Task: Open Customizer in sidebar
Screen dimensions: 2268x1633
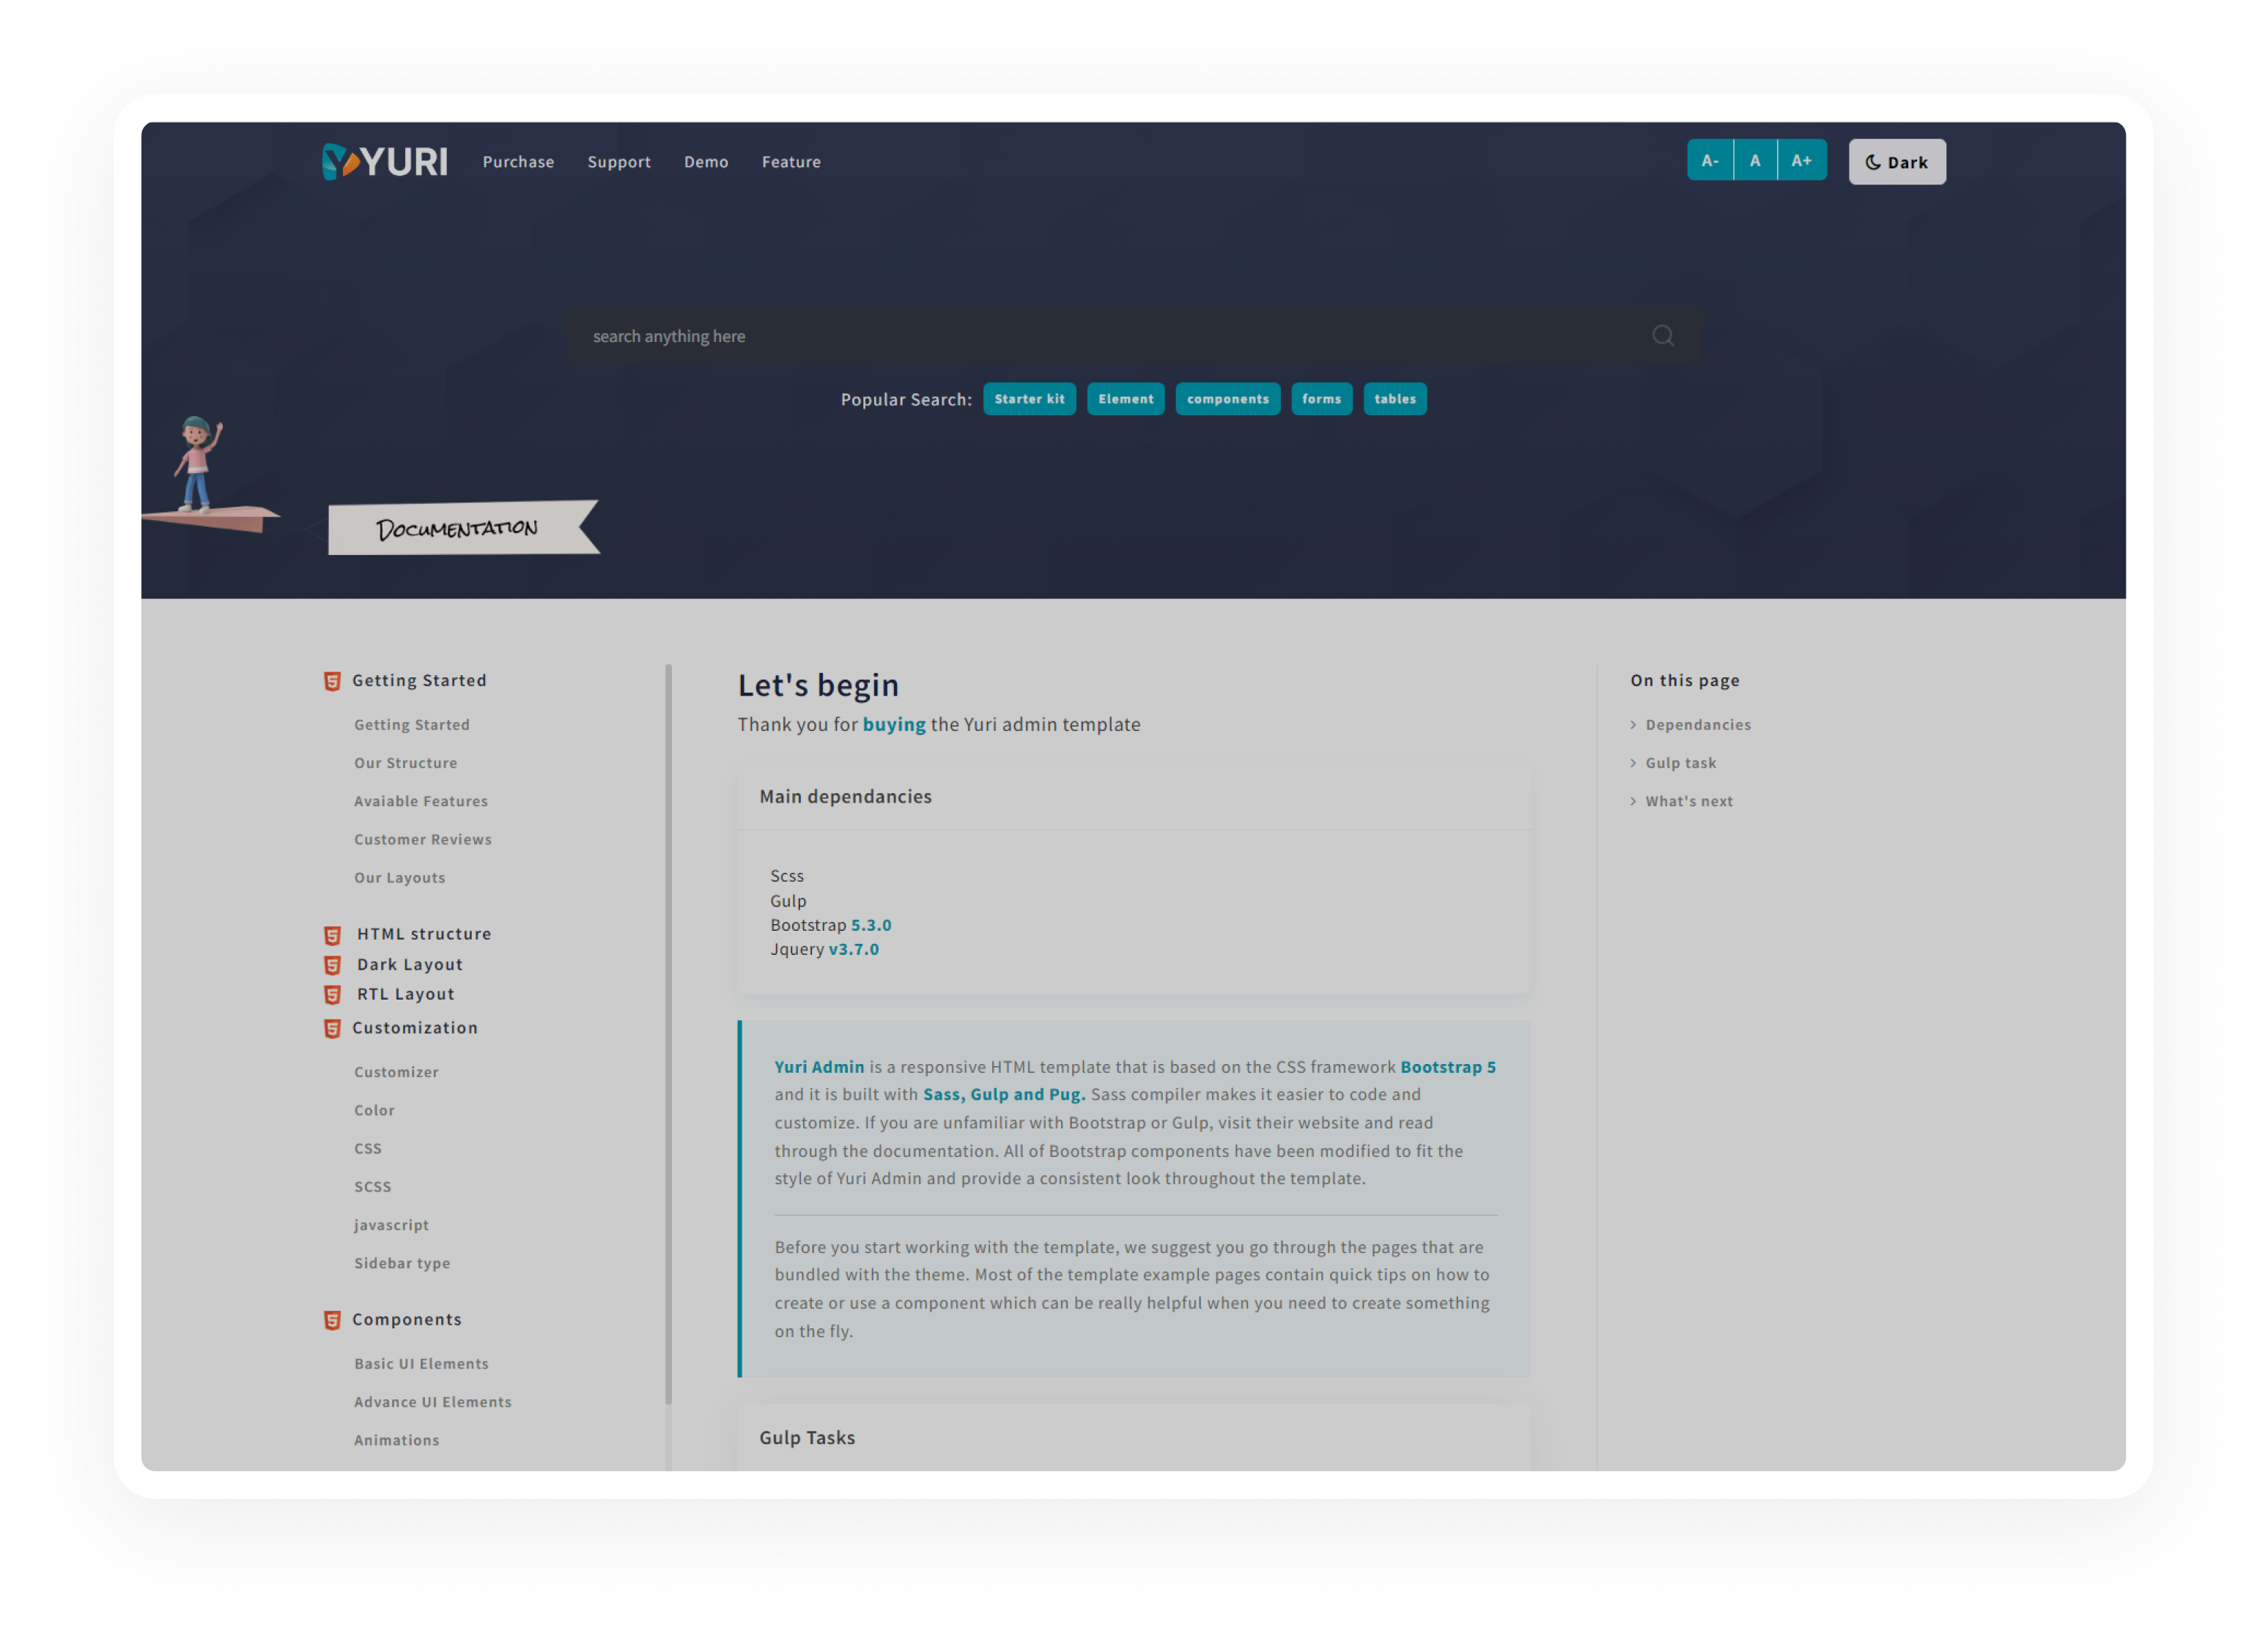Action: pyautogui.click(x=396, y=1071)
